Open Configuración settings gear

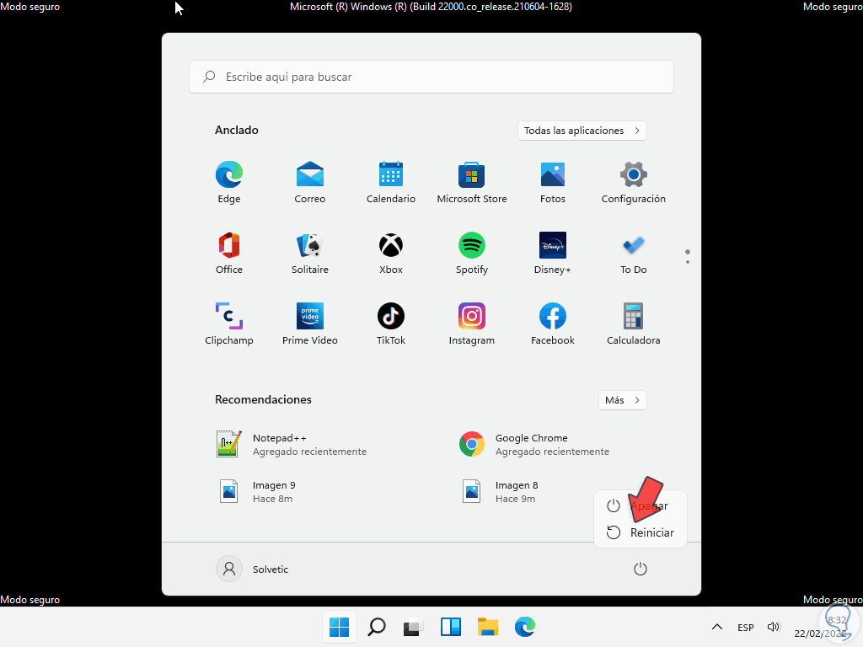click(x=634, y=182)
